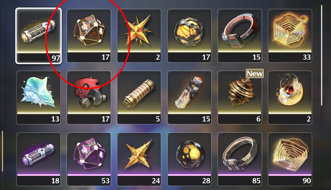Screen dimensions: 331x190
Task: Select the bronze cryptex cylinder with count 5
Action: click(139, 98)
